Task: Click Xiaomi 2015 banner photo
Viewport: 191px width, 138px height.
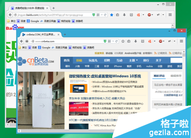Action: point(41,100)
